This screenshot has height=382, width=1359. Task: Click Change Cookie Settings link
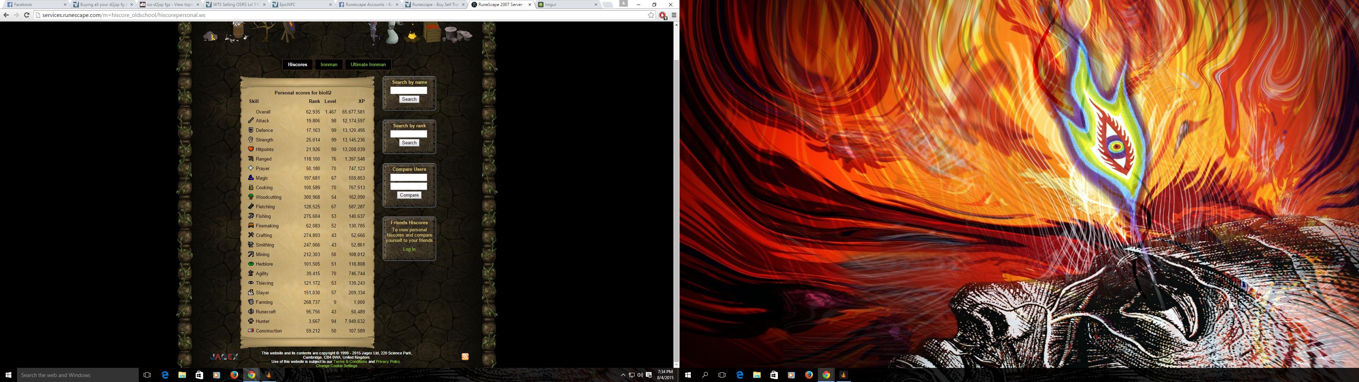pos(337,366)
